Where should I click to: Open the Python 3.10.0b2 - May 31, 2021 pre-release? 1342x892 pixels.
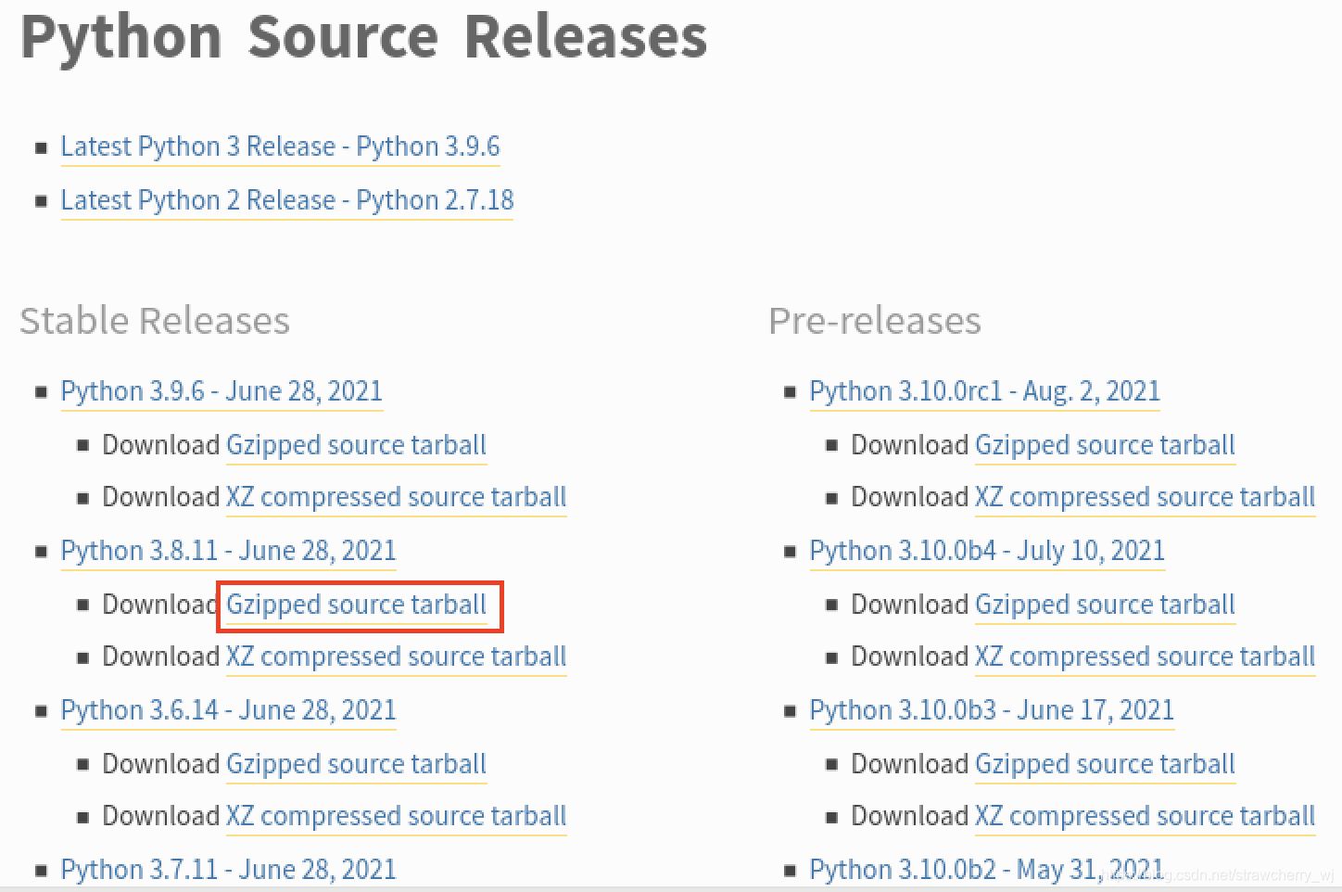pos(986,870)
